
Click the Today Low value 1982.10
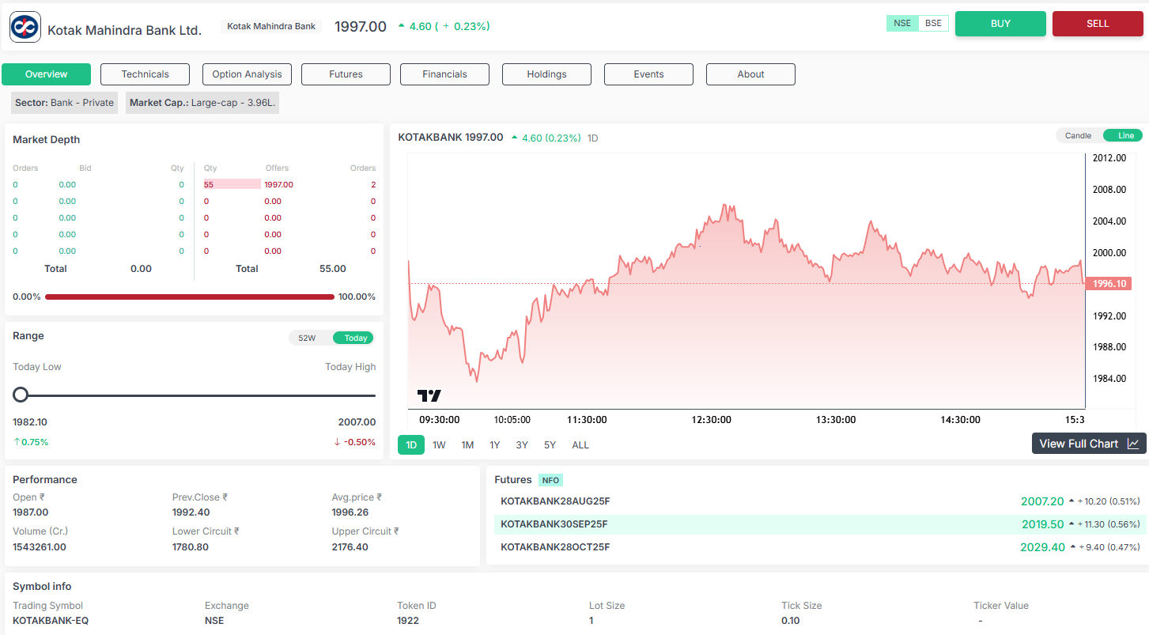[x=30, y=422]
